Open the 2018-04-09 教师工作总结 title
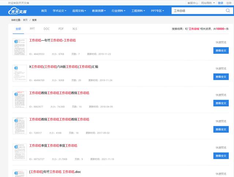This screenshot has width=234, height=177. [x=59, y=93]
